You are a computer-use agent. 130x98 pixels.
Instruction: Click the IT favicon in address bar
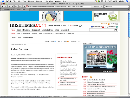click(27, 7)
